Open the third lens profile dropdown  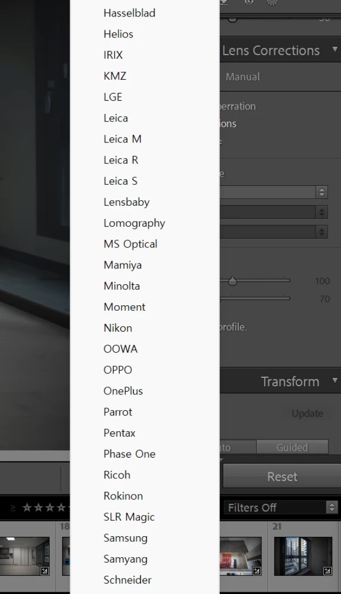pos(322,232)
